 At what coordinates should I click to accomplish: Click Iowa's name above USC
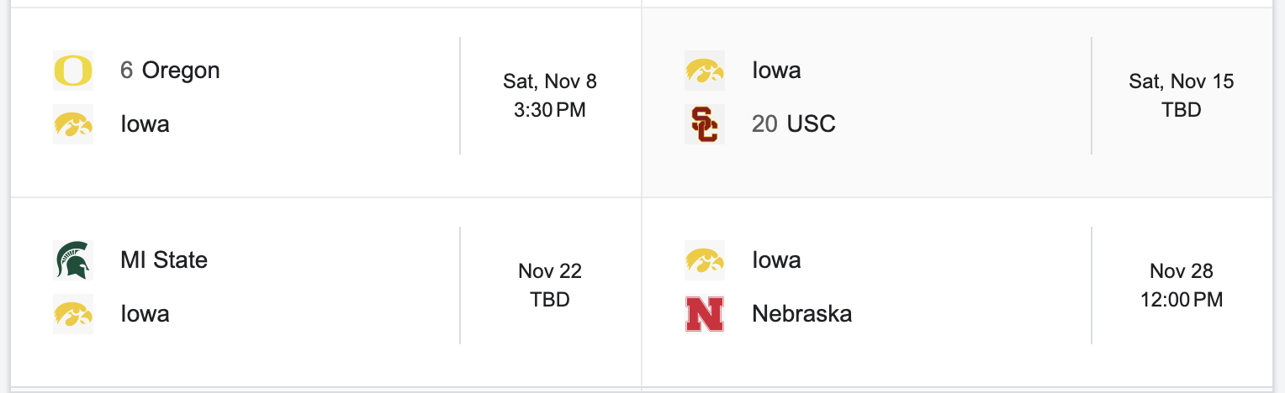coord(776,70)
